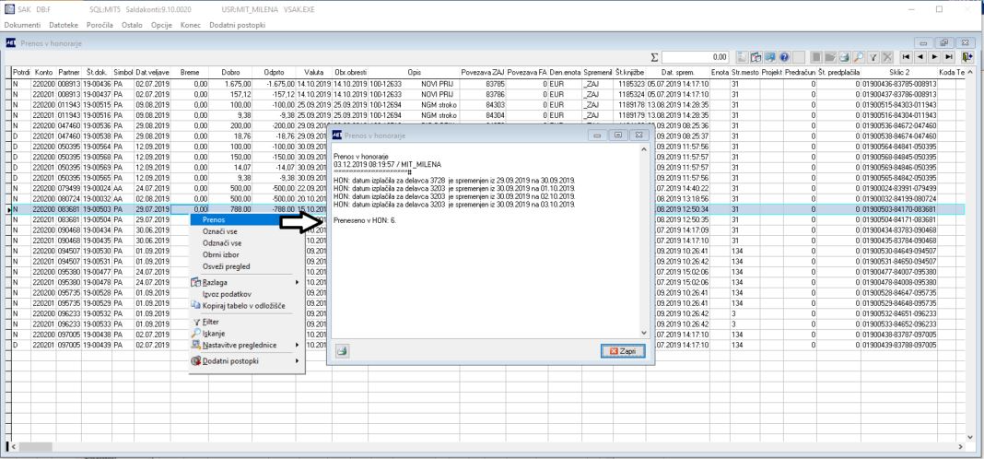Click the clear filter X toolbar icon
984x459 pixels.
click(x=887, y=57)
